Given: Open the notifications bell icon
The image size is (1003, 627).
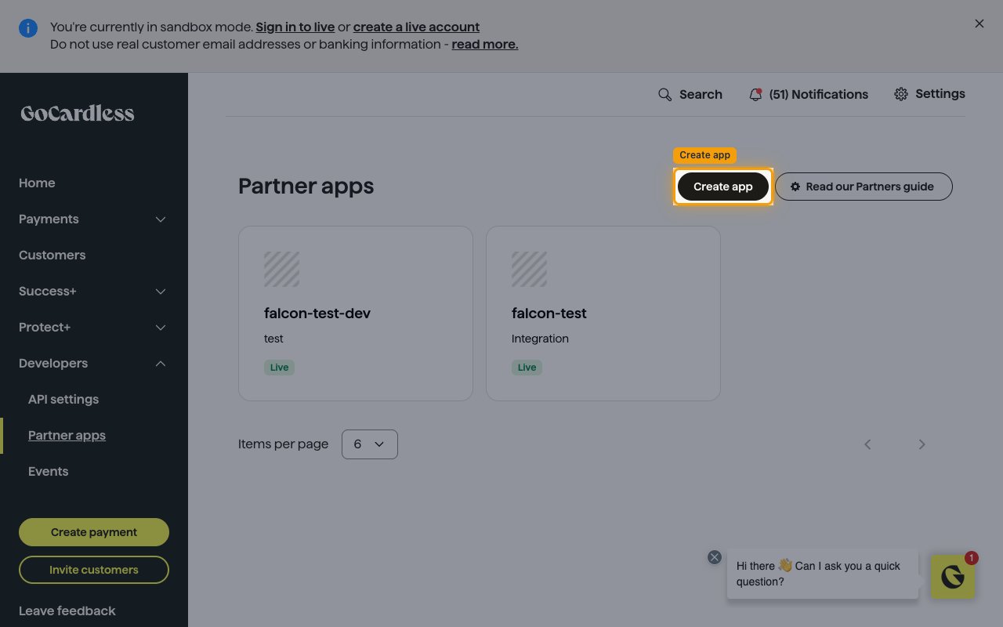Looking at the screenshot, I should tap(755, 95).
